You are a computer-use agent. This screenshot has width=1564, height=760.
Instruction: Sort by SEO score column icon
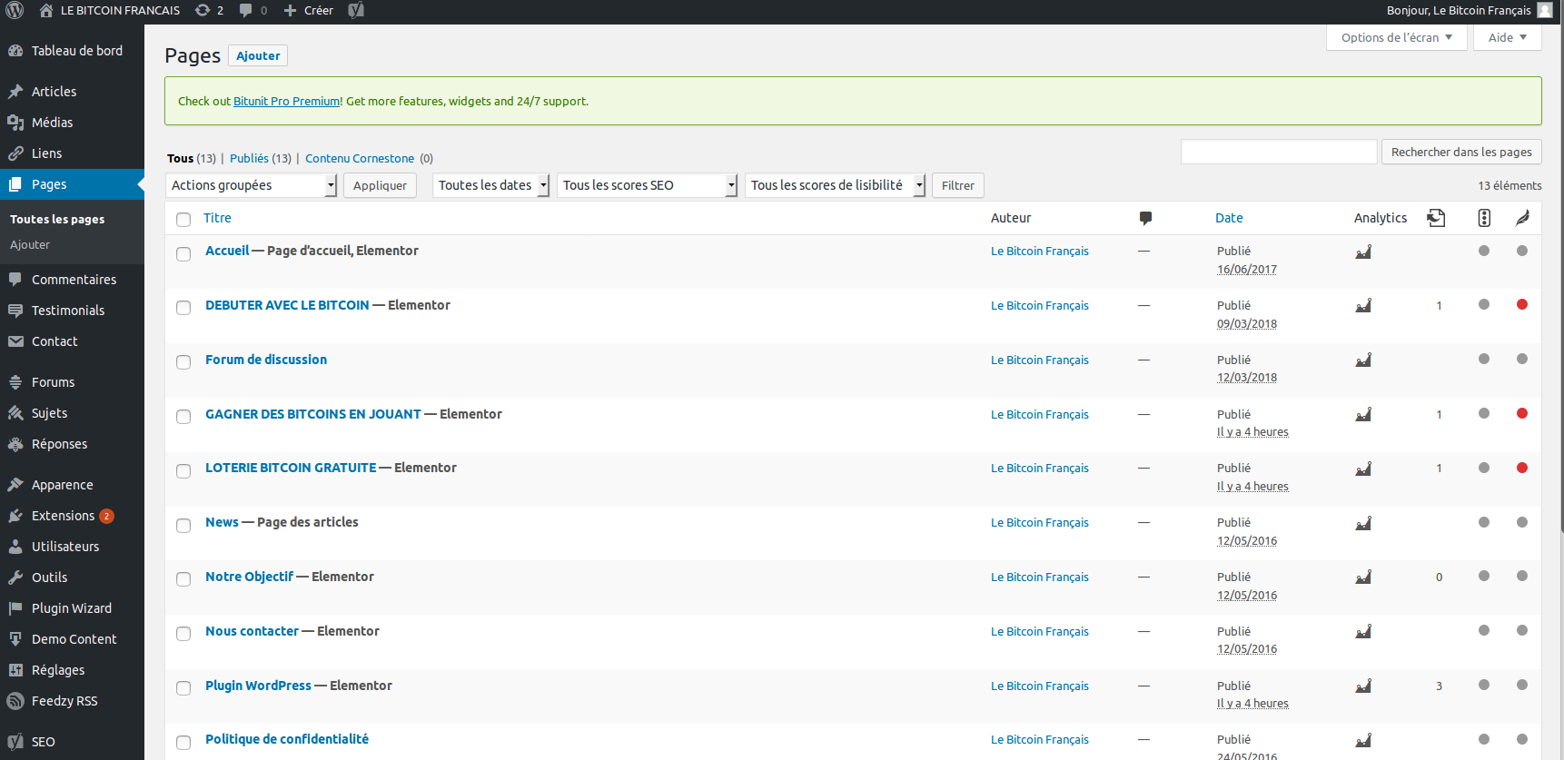[x=1484, y=218]
